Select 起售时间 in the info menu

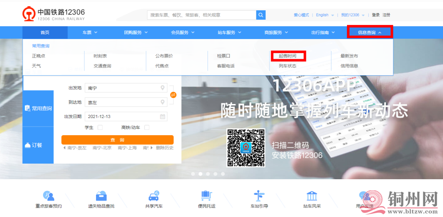pos(287,56)
